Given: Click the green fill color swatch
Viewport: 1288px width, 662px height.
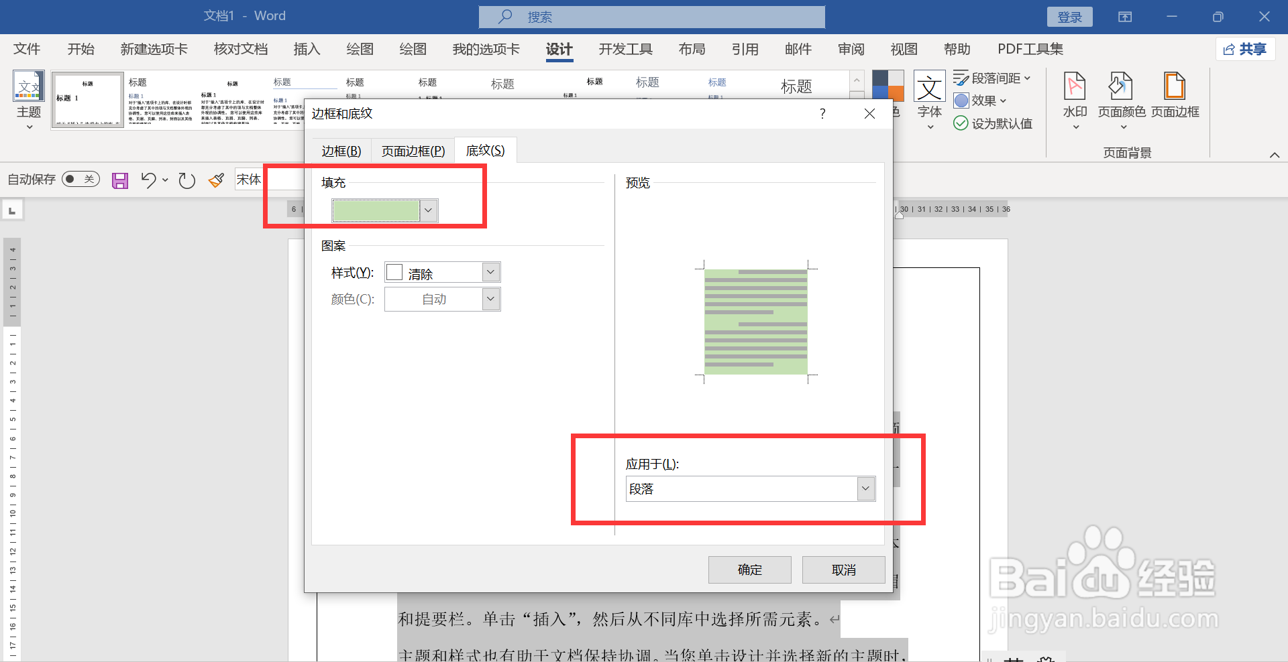Looking at the screenshot, I should (376, 210).
